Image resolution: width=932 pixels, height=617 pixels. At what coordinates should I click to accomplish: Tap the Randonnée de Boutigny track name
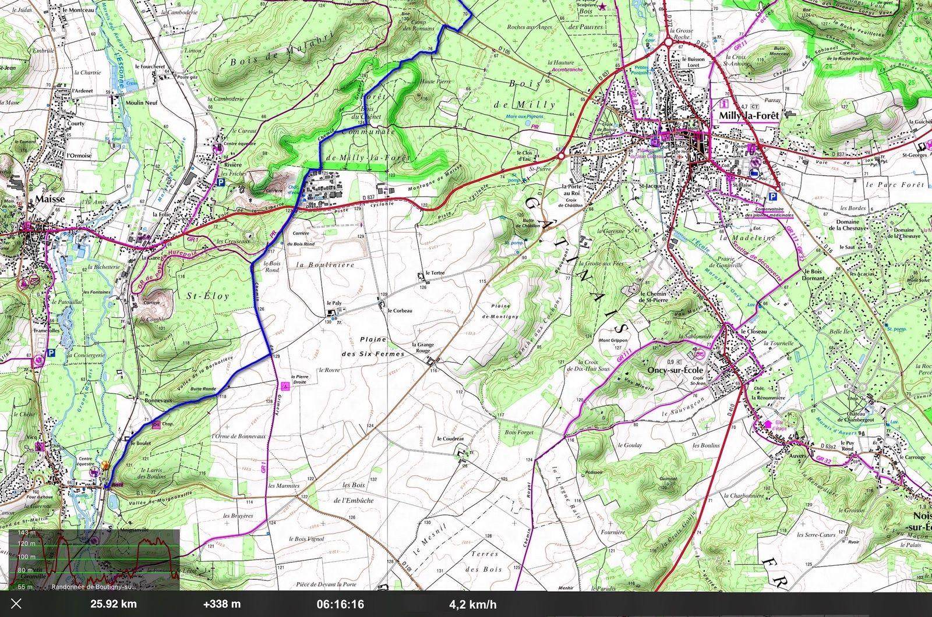[x=93, y=587]
